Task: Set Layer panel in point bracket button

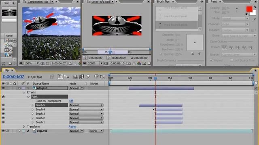Action: [85, 58]
